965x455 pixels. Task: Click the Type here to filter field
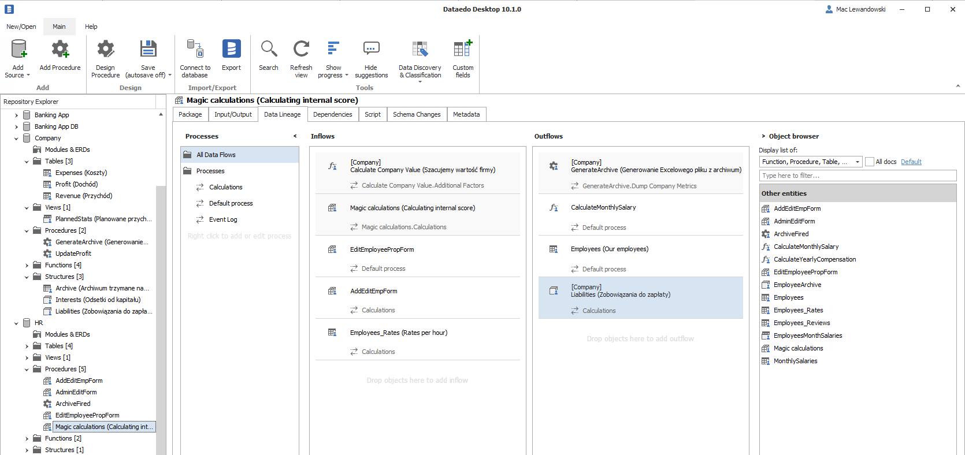point(858,176)
